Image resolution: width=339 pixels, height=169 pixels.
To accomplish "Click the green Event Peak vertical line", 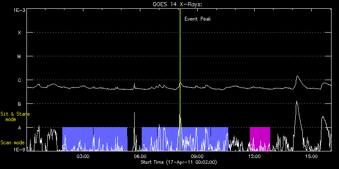I will coord(180,80).
